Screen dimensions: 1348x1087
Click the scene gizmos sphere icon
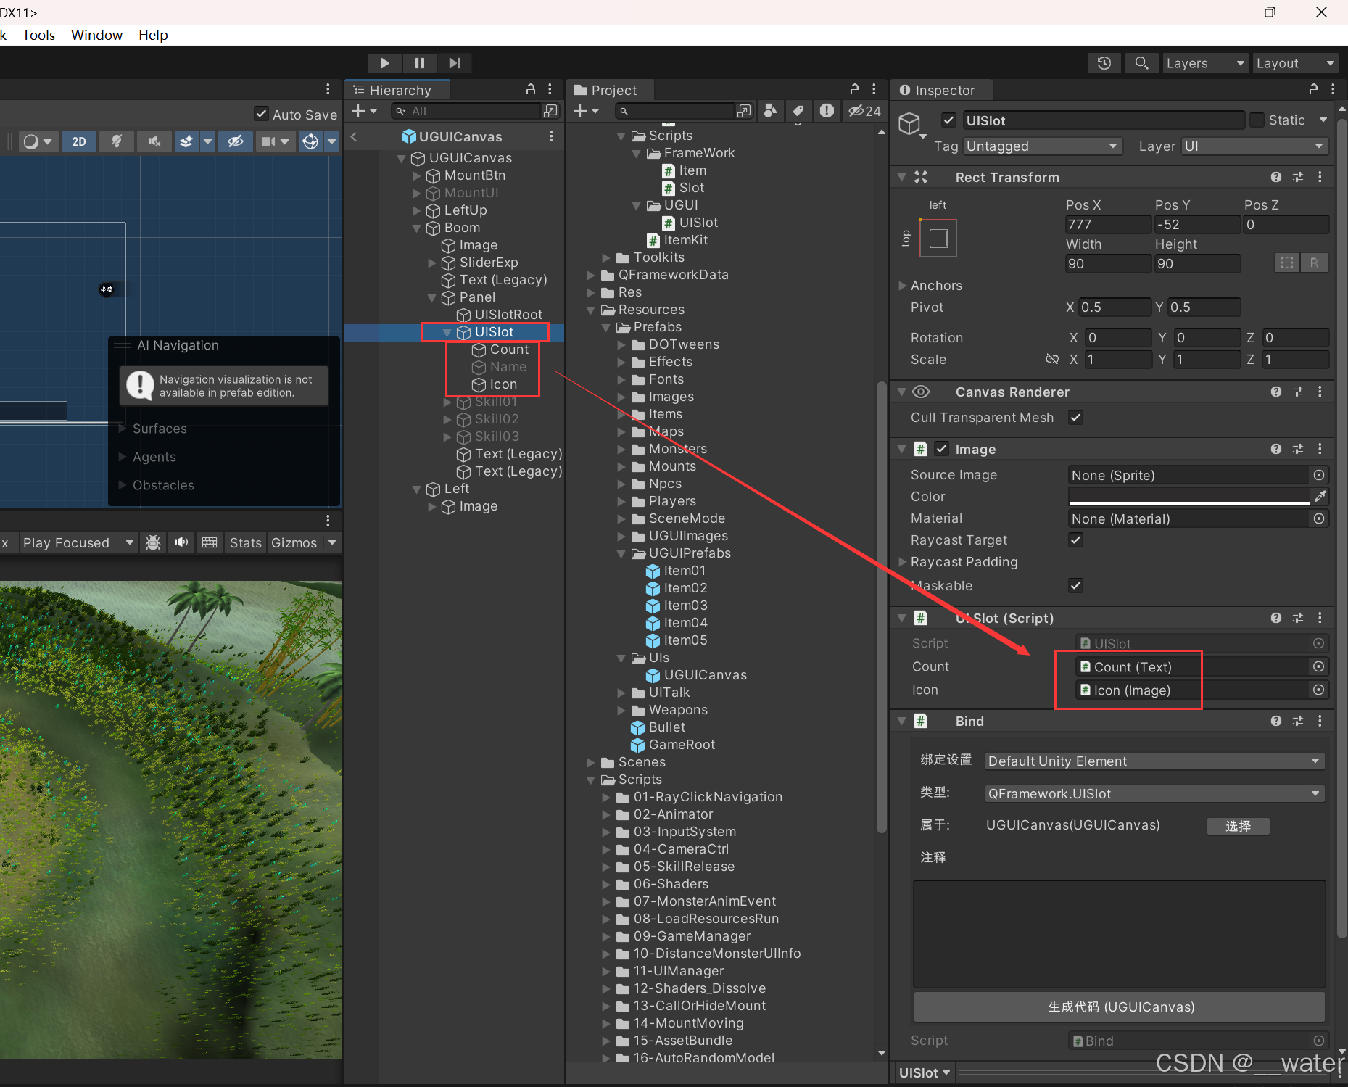click(310, 141)
